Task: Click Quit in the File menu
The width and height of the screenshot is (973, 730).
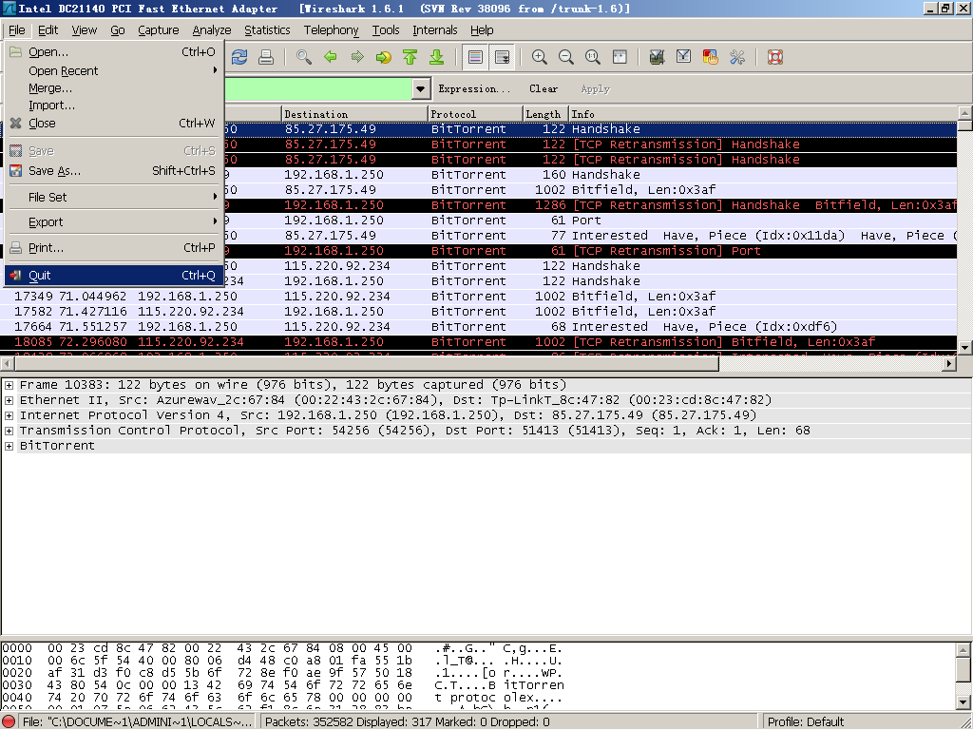Action: 114,275
